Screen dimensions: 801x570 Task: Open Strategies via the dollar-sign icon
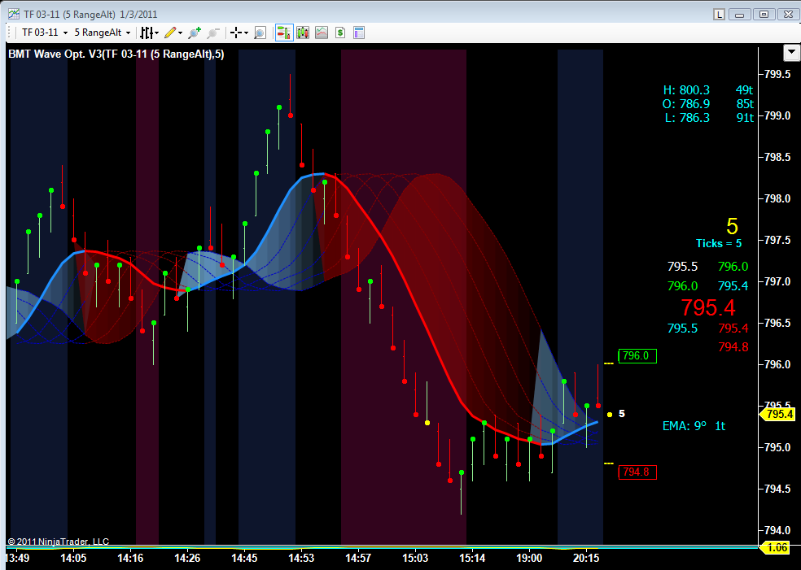coord(340,33)
